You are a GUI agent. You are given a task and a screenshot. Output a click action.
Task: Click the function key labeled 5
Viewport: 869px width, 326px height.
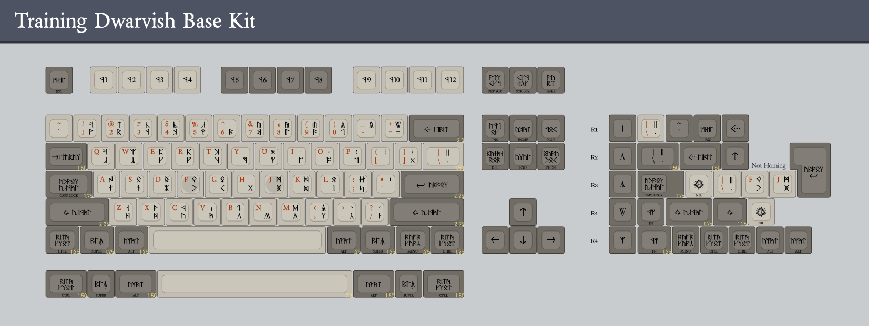tap(234, 80)
